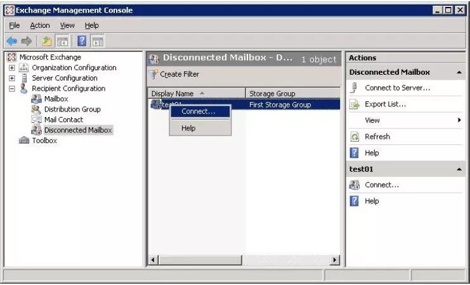
Task: Collapse the Recipient Configuration node
Action: (11, 89)
